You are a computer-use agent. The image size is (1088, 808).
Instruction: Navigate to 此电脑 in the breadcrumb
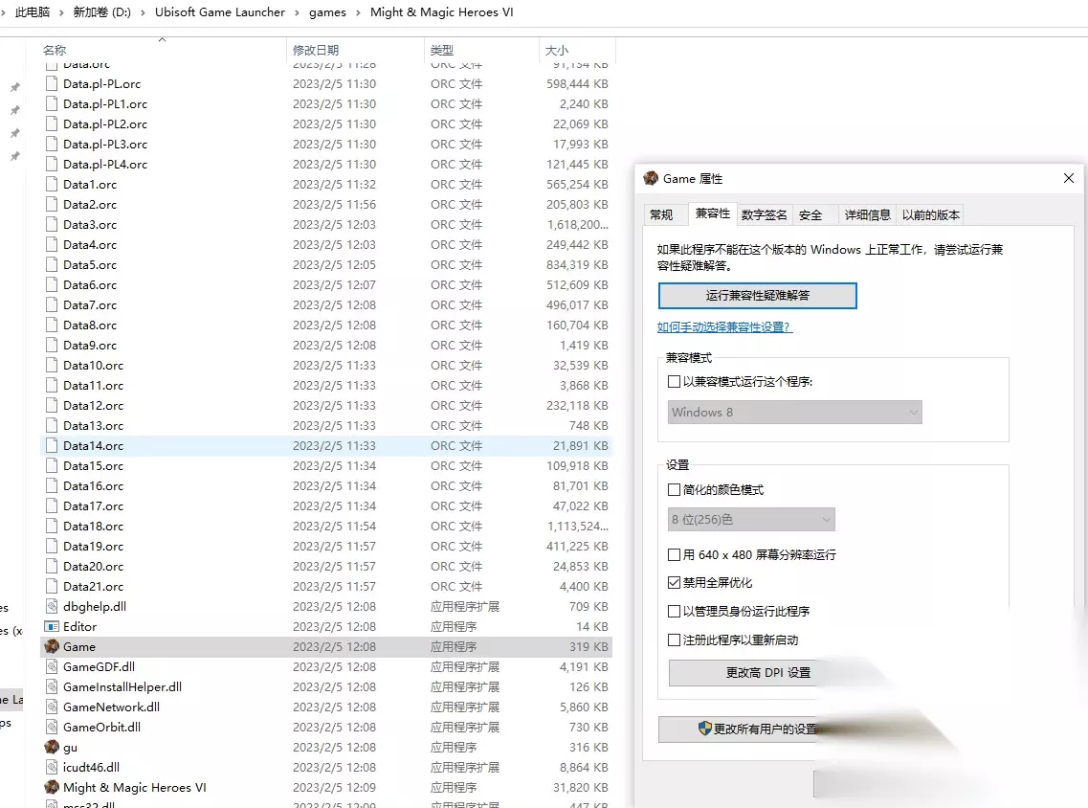33,12
